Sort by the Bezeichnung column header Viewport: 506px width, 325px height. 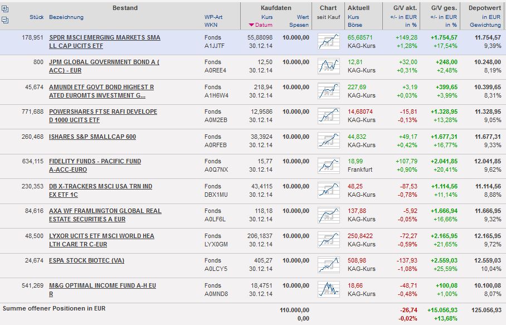pyautogui.click(x=66, y=17)
